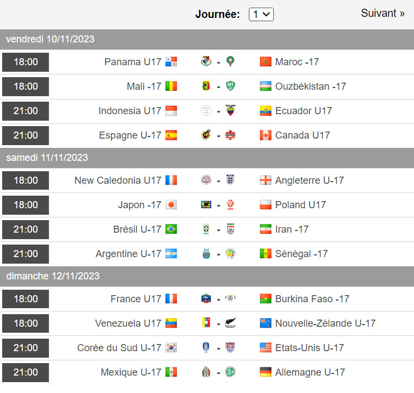This screenshot has height=393, width=414.
Task: Open the Mexique U-17 team link
Action: (x=131, y=372)
